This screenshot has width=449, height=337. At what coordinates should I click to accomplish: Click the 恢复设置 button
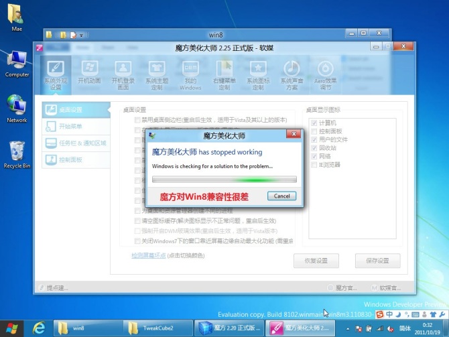click(316, 261)
